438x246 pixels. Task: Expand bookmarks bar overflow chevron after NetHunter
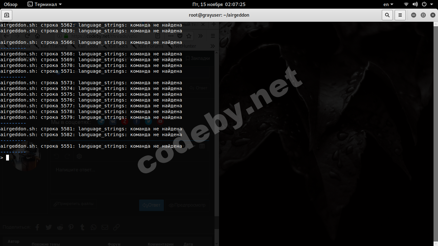[x=212, y=46]
